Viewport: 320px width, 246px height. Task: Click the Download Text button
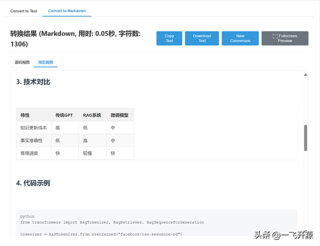(202, 38)
